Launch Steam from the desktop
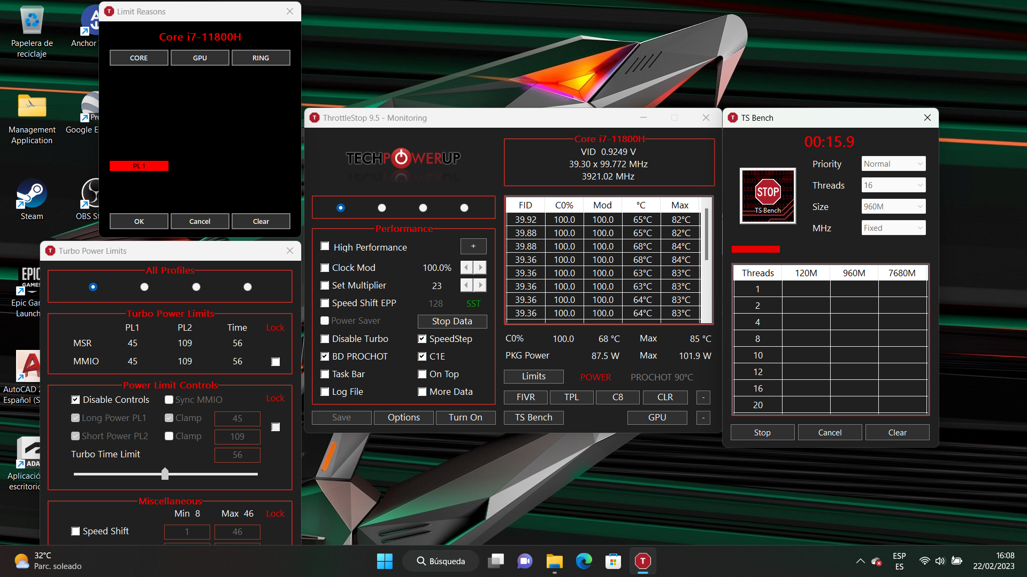Viewport: 1027px width, 577px height. click(32, 200)
